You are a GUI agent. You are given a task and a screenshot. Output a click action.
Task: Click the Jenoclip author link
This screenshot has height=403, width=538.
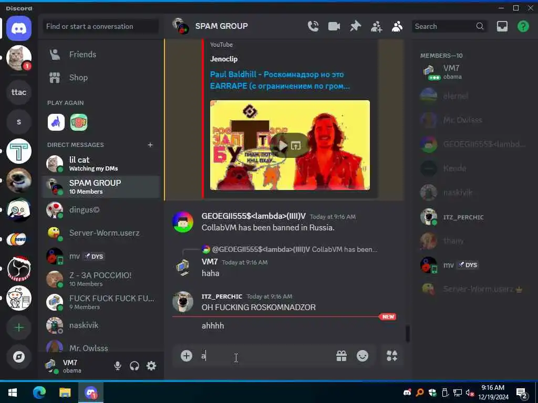point(224,59)
